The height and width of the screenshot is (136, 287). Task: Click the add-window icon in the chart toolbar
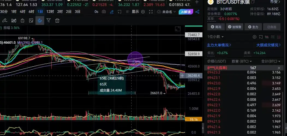point(119,12)
